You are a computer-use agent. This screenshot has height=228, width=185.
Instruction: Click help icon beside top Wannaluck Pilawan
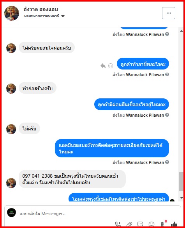(x=167, y=34)
